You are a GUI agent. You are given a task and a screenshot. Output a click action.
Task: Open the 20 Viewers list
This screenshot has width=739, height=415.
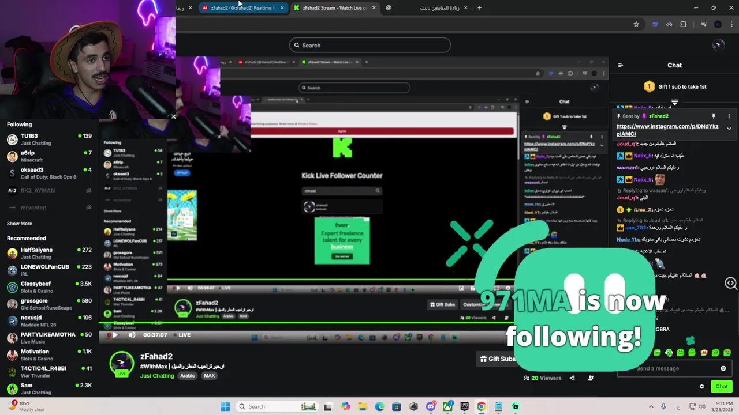pyautogui.click(x=543, y=378)
